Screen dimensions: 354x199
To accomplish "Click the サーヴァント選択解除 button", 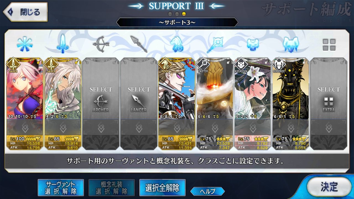I will click(61, 188).
